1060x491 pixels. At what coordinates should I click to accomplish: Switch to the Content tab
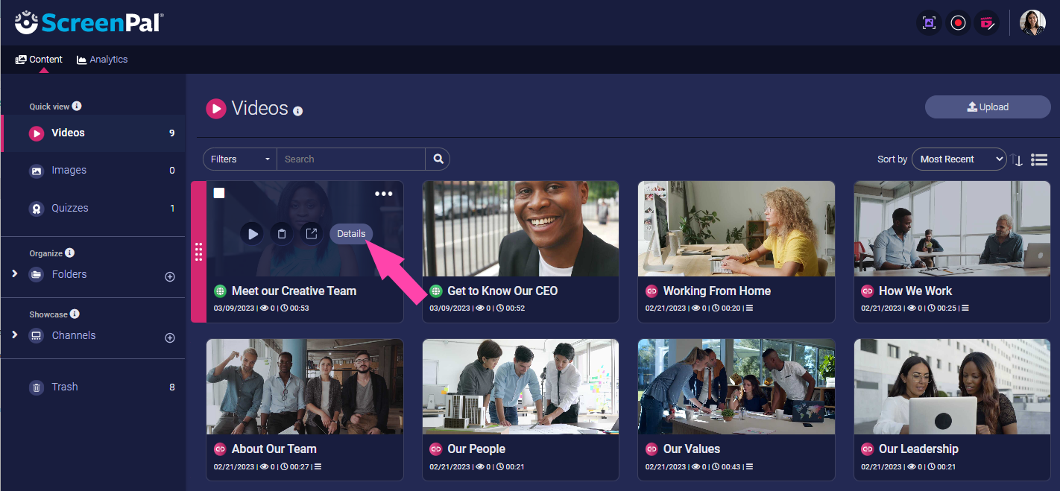point(40,60)
